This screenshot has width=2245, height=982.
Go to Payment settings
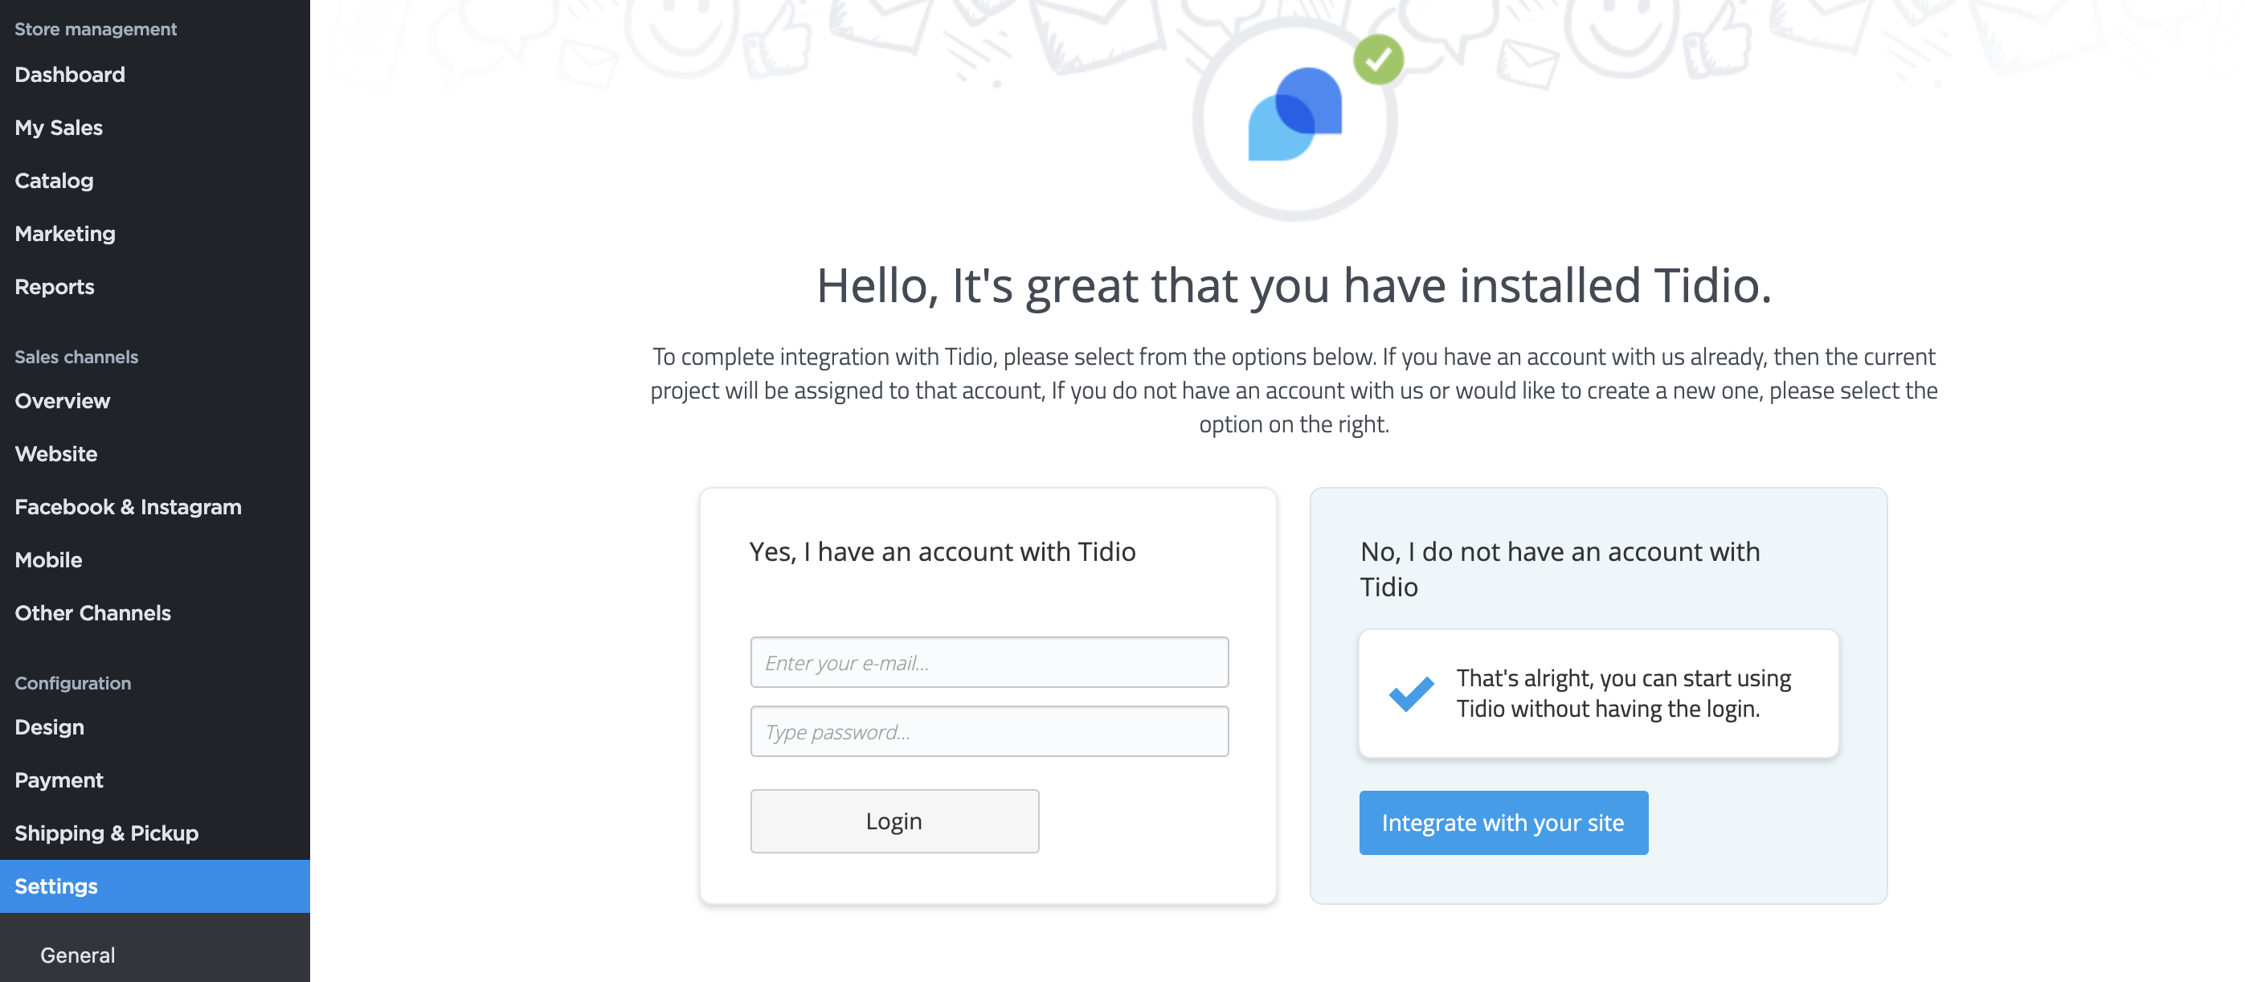pos(59,779)
